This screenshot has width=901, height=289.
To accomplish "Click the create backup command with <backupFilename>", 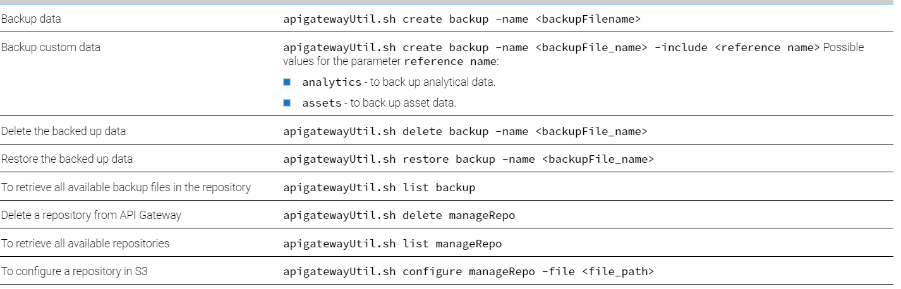I will point(462,19).
